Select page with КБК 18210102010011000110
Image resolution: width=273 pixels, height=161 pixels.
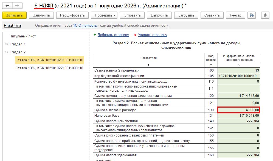tap(49, 60)
